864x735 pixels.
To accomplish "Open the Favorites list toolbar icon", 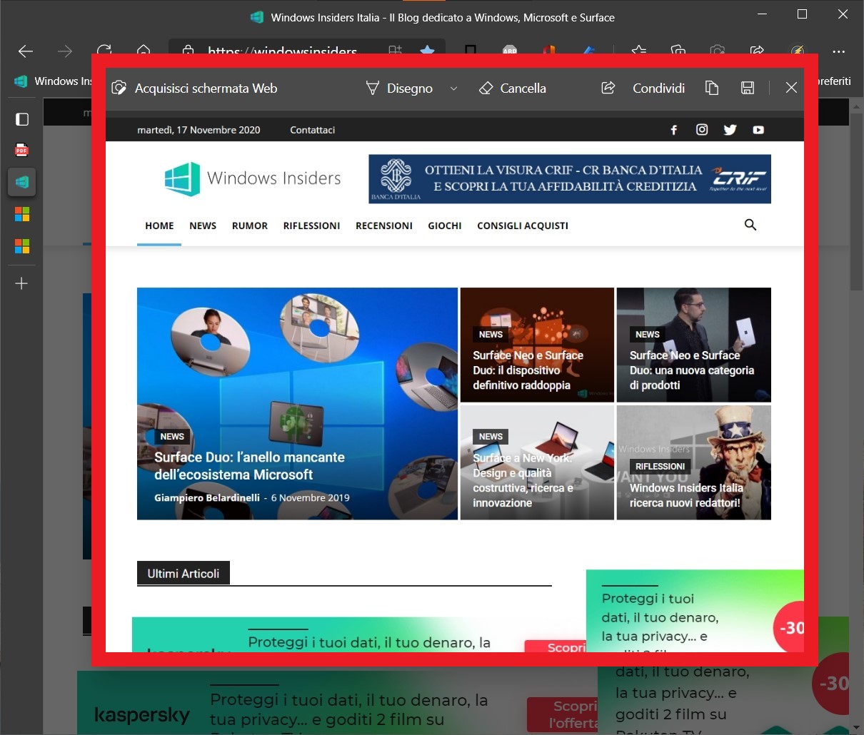I will [x=638, y=50].
